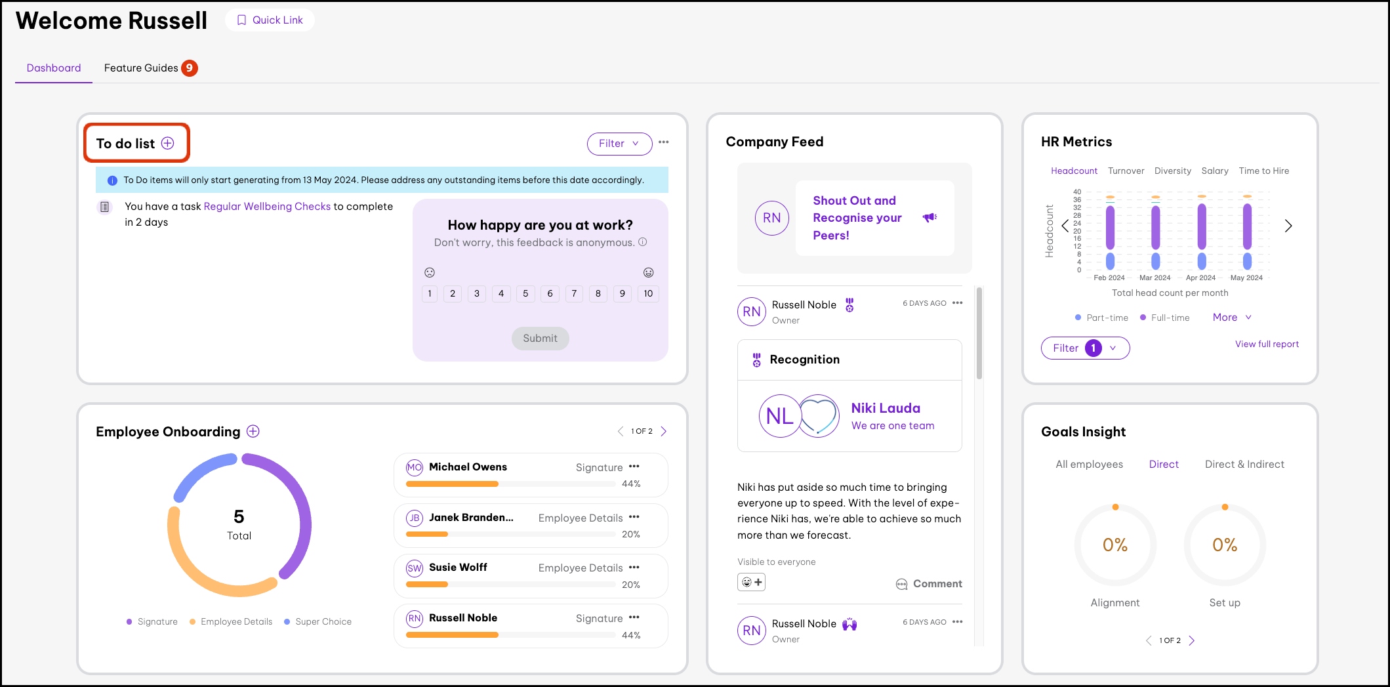This screenshot has width=1390, height=687.
Task: Open the To do list three-dot menu
Action: tap(664, 142)
